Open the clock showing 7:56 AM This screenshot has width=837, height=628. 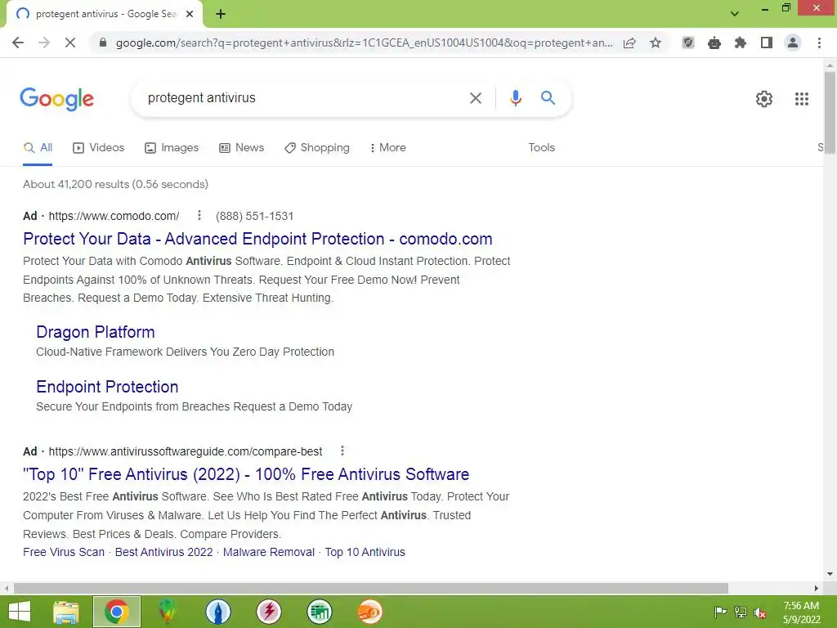(801, 612)
